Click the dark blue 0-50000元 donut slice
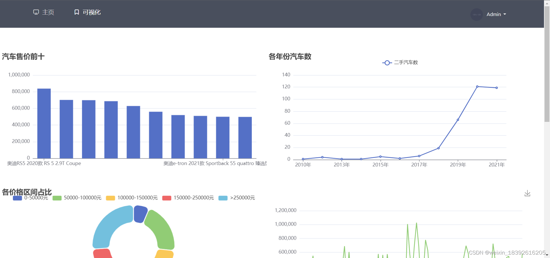Viewport: 550px width, 258px height. [x=140, y=214]
